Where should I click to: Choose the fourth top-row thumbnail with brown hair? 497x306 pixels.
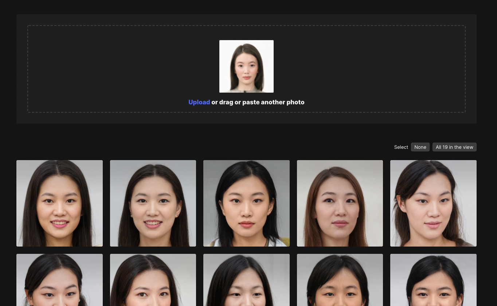(340, 203)
